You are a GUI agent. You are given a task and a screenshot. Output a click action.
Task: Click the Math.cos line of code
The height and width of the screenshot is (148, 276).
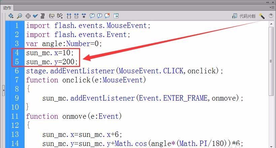143,144
